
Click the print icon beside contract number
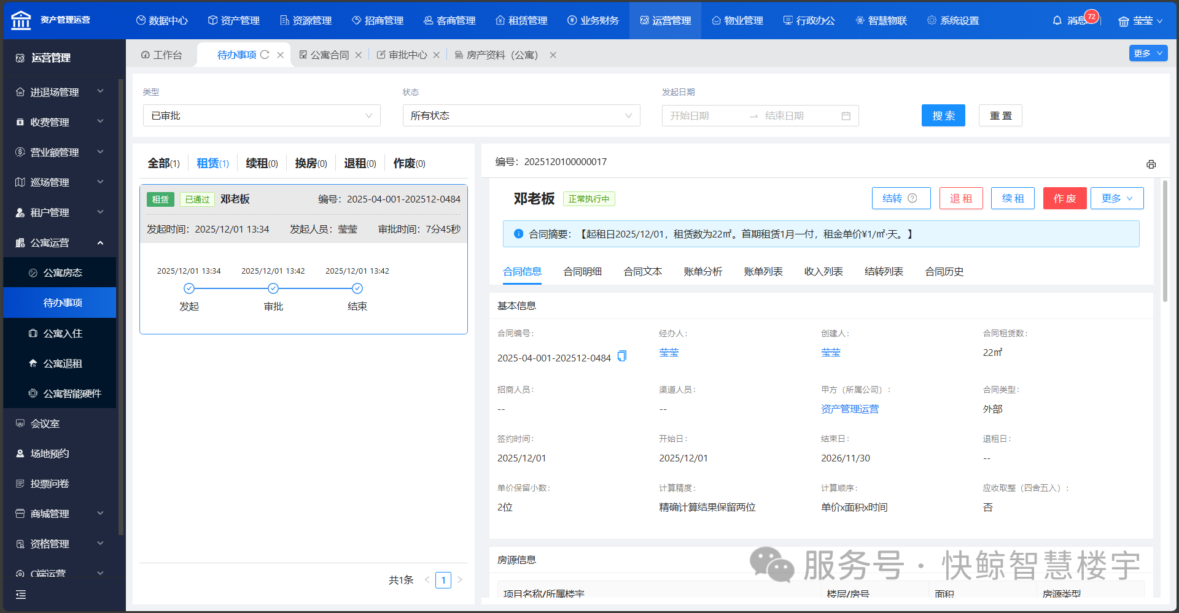1151,164
